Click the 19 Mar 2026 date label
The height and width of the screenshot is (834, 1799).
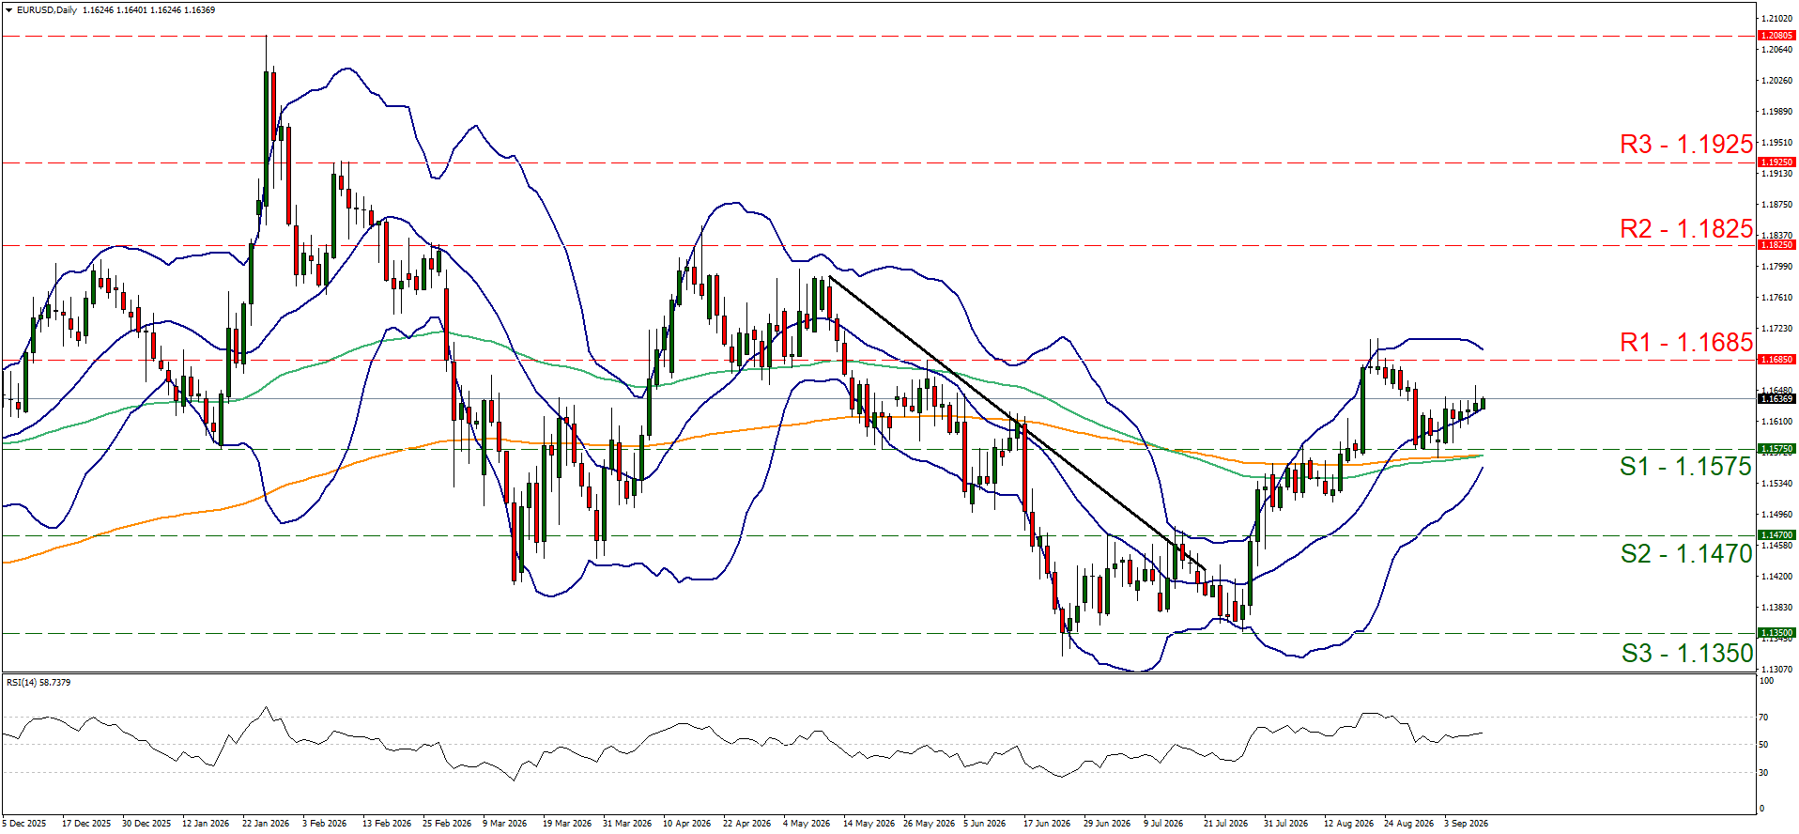click(567, 824)
